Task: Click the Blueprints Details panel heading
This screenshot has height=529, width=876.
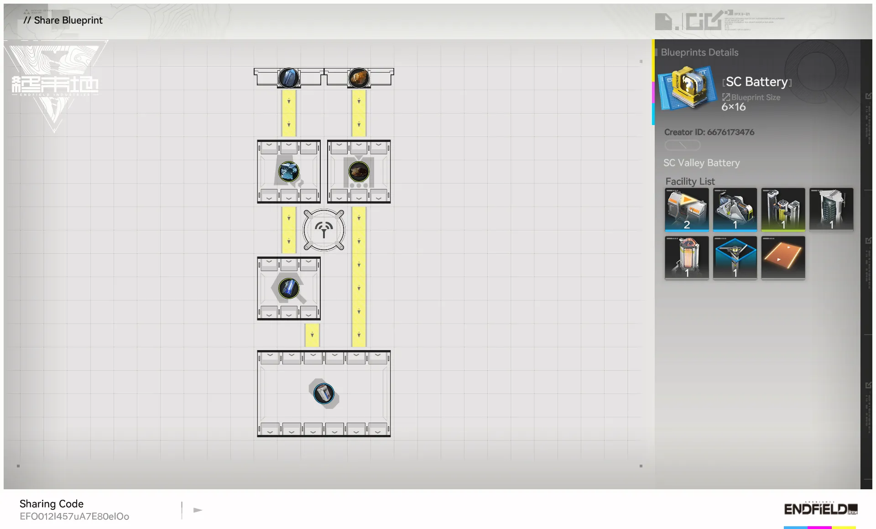Action: tap(699, 52)
